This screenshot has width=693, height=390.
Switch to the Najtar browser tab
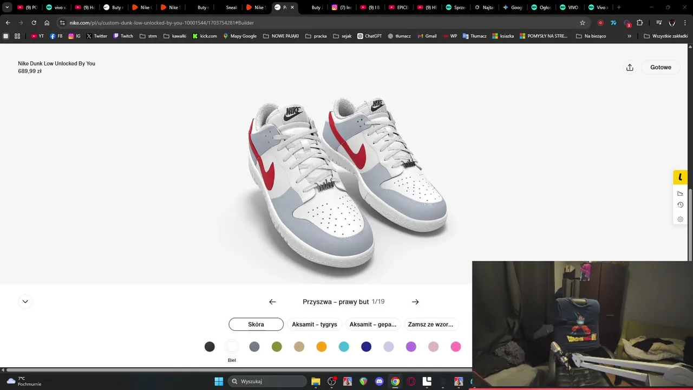(x=485, y=8)
